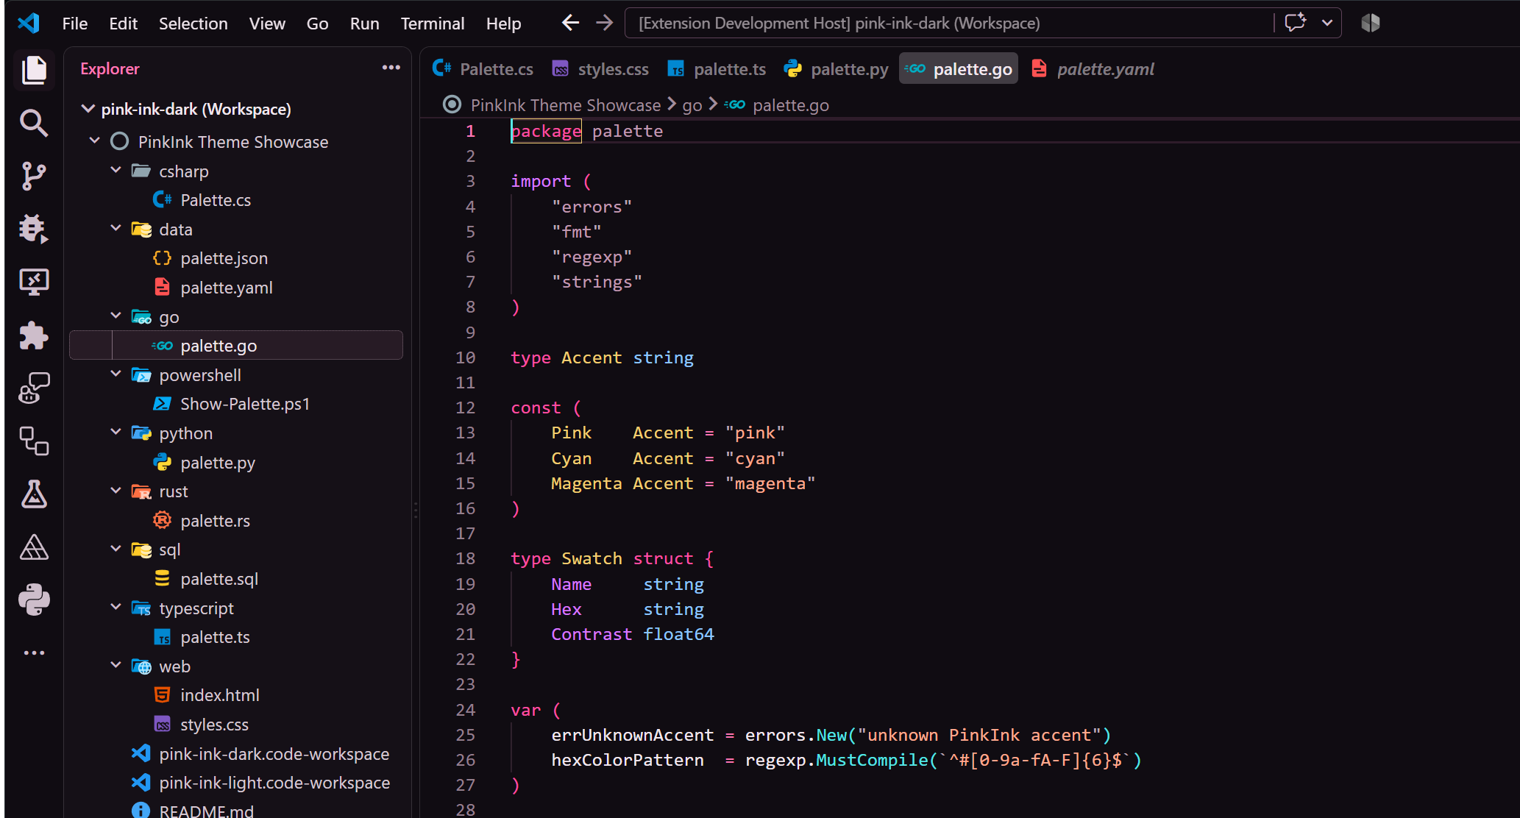The image size is (1520, 818).
Task: Open Palette.cs in the file tree
Action: pyautogui.click(x=237, y=200)
